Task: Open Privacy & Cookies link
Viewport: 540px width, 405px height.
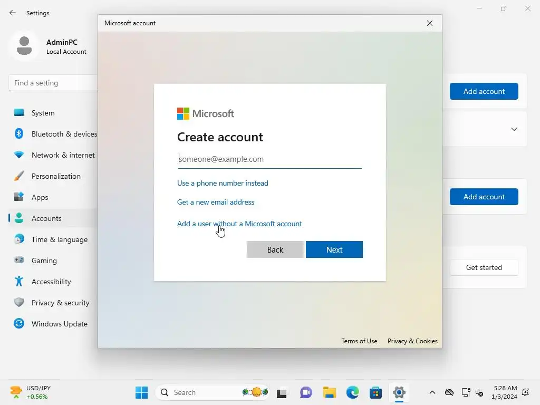Action: 412,341
